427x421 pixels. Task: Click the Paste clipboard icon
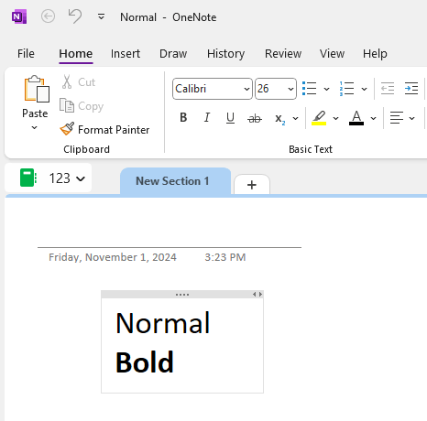coord(37,89)
